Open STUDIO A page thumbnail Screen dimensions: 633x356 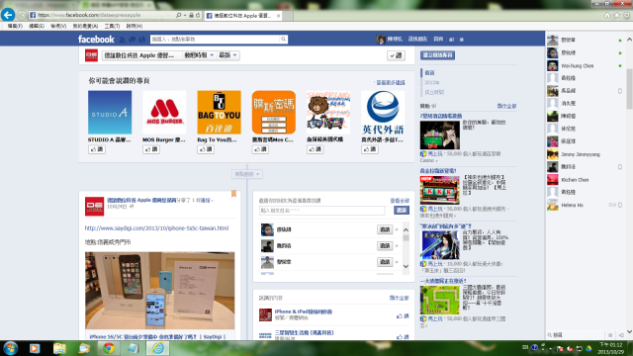click(110, 112)
